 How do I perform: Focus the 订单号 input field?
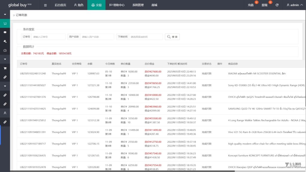click(48, 37)
